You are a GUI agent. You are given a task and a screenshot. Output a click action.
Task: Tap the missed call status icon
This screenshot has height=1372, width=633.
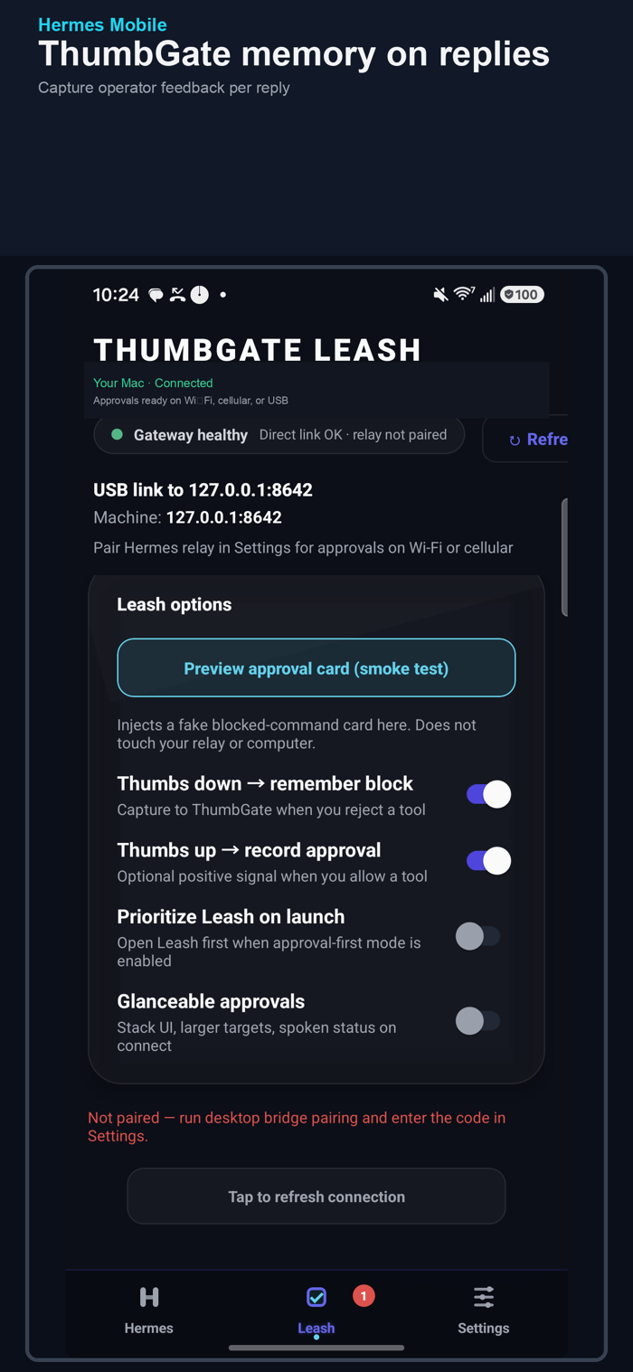pos(177,294)
